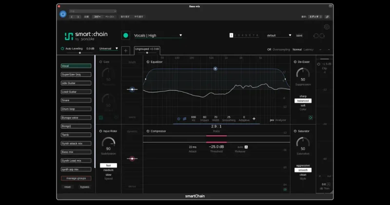
Task: Click the green learn record button
Action: pos(126,35)
